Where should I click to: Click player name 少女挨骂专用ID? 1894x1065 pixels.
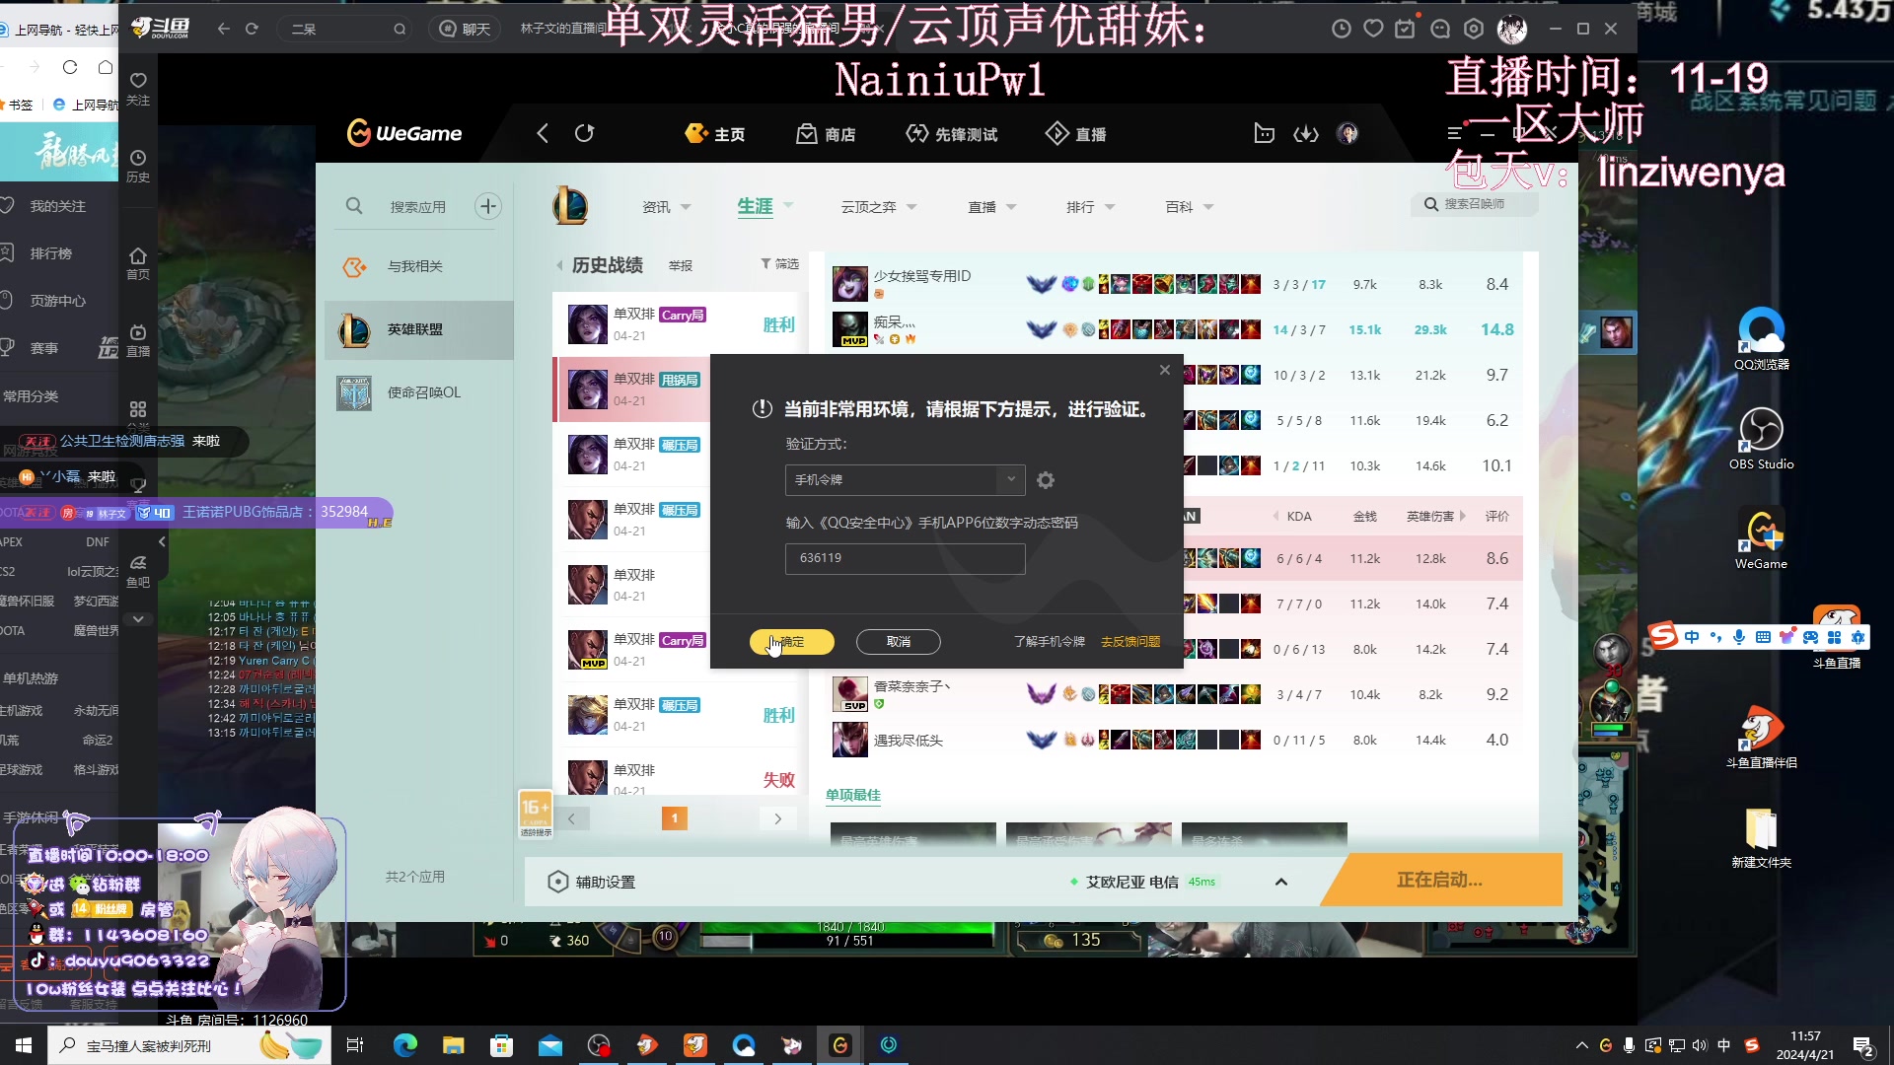(x=922, y=276)
